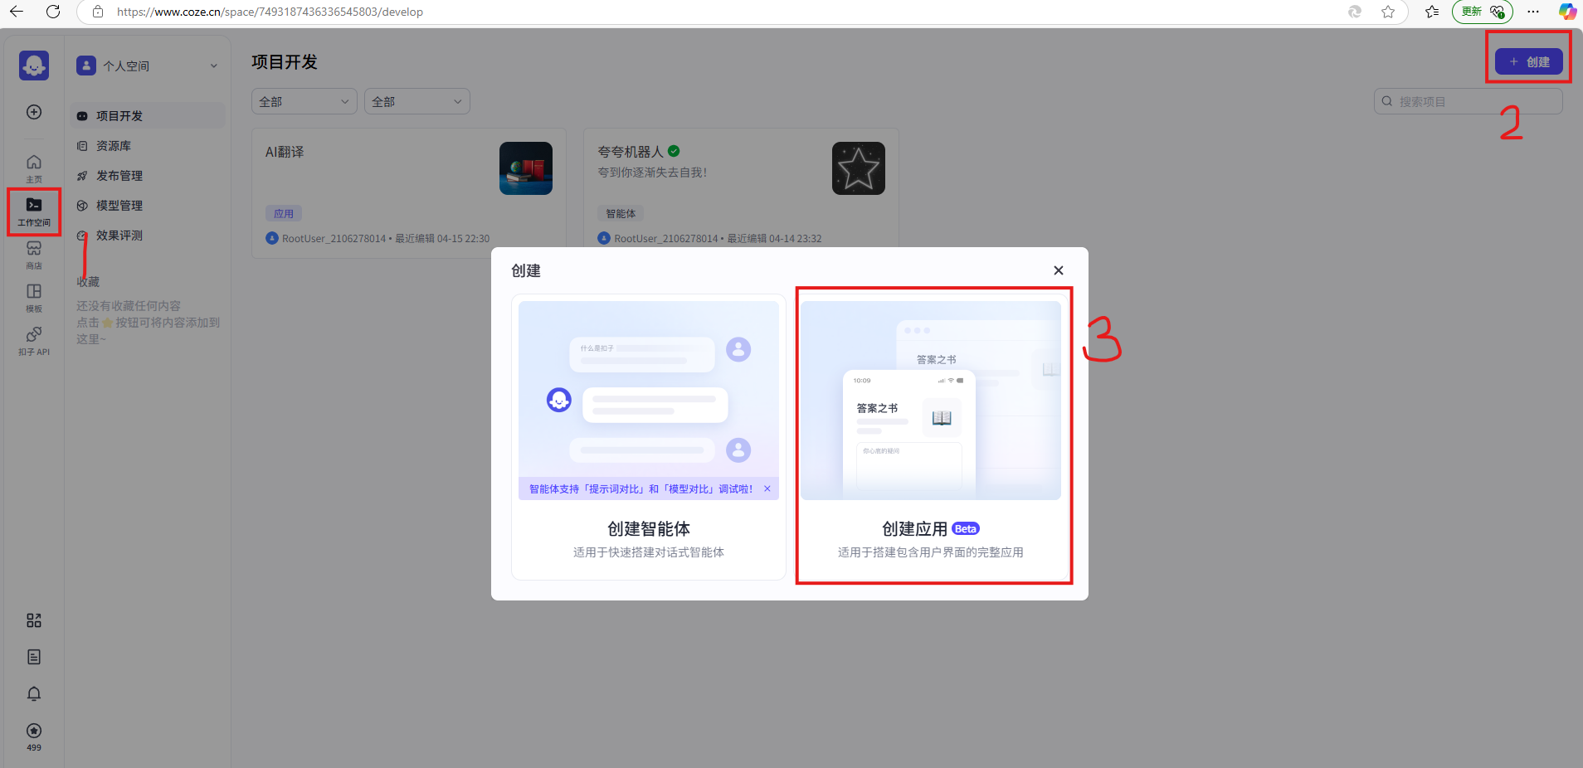Click the green verified badge beside 夸夸机器人

pyautogui.click(x=674, y=151)
